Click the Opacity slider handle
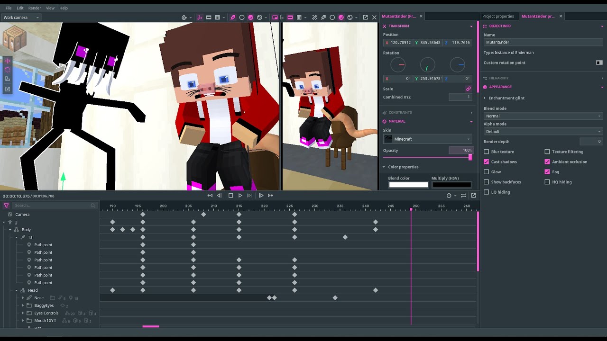The width and height of the screenshot is (607, 341). (x=470, y=157)
